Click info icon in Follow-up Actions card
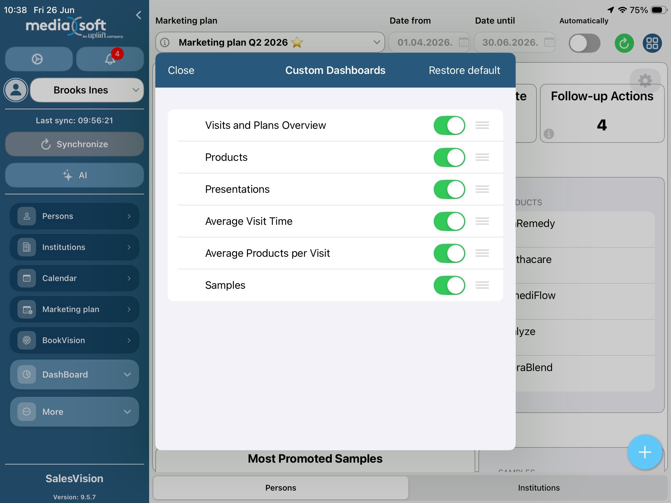Image resolution: width=671 pixels, height=503 pixels. coord(549,134)
